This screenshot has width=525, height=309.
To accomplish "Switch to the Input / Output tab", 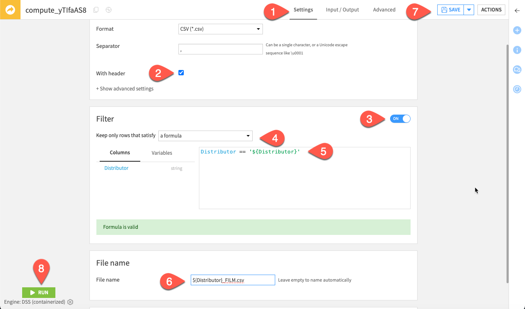I will pyautogui.click(x=342, y=9).
